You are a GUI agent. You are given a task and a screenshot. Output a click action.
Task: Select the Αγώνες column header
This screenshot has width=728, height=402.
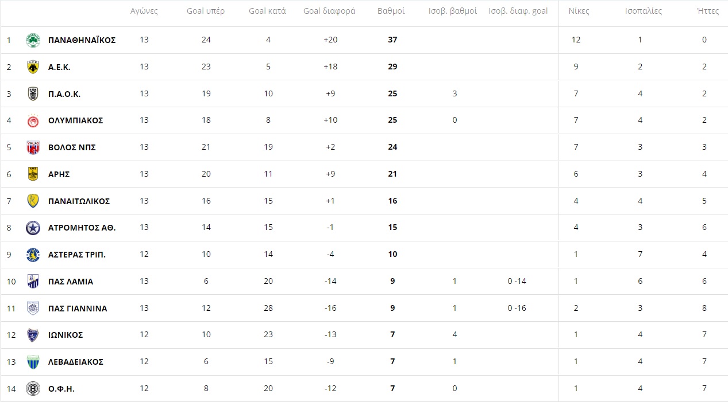click(x=144, y=11)
